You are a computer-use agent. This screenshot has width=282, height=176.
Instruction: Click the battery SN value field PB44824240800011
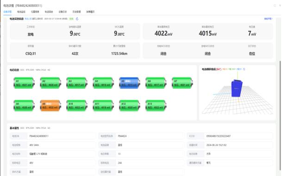click(61, 136)
